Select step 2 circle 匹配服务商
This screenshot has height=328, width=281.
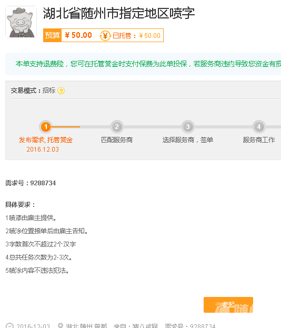tap(117, 126)
